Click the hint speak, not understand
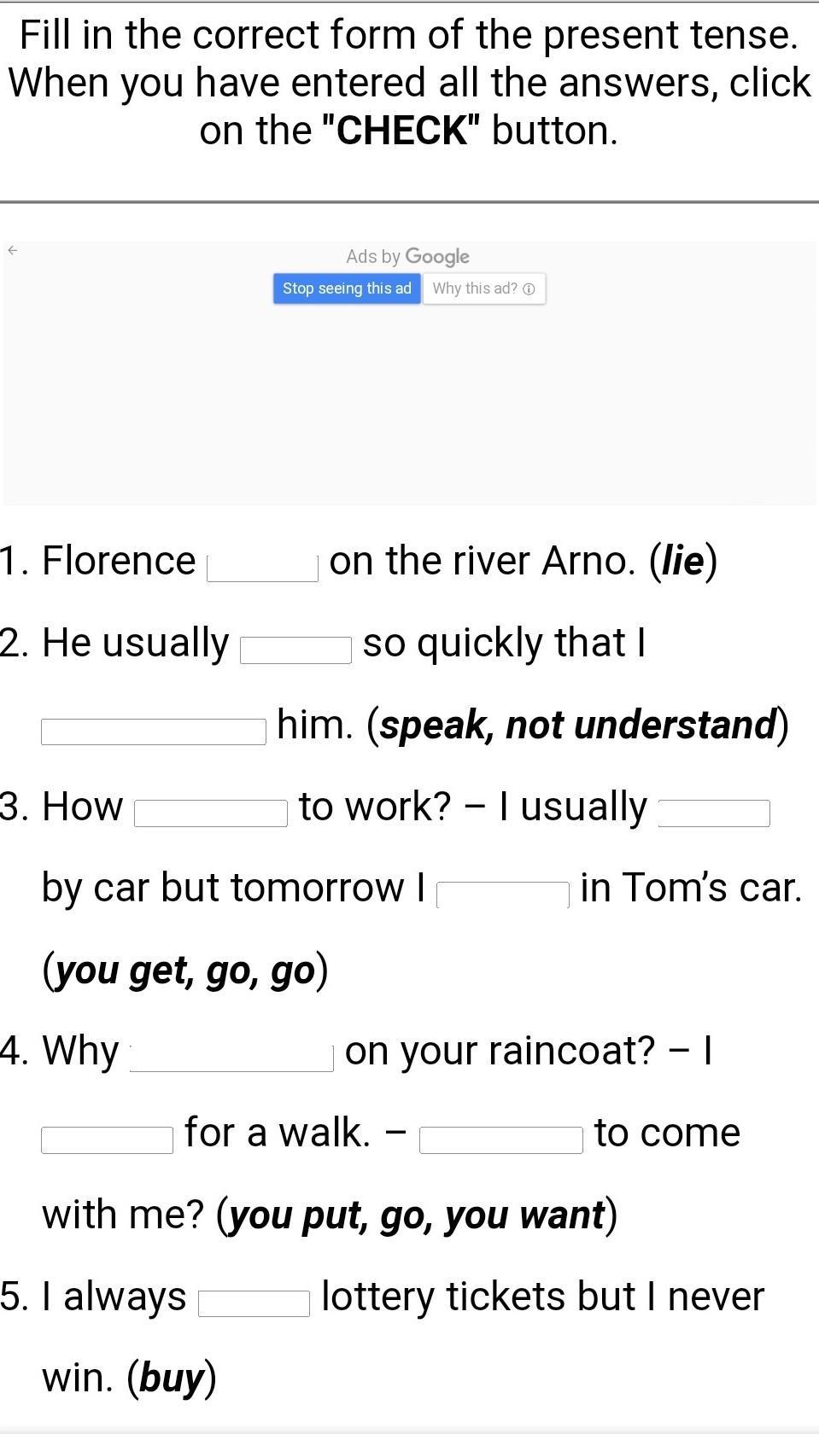Screen dimensions: 819x1434 [579, 725]
